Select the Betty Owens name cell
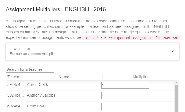The height and width of the screenshot is (112, 185). click(x=38, y=106)
